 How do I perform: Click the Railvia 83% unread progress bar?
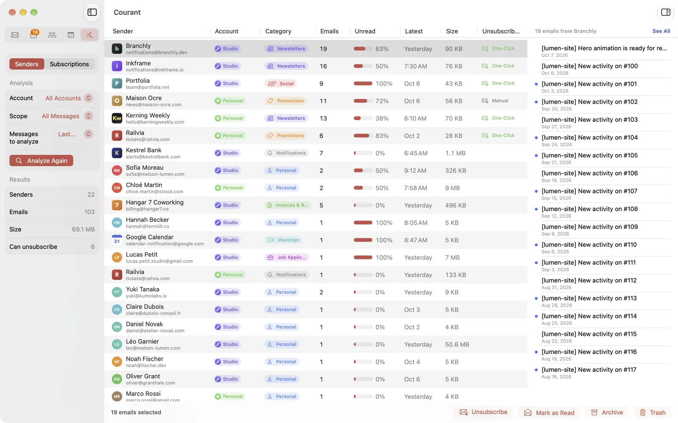coord(363,136)
